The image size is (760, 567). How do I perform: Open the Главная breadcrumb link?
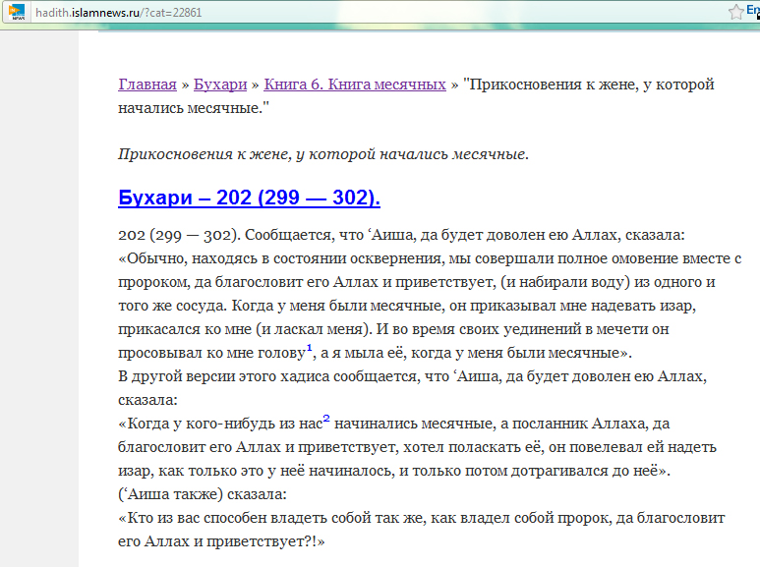(147, 85)
